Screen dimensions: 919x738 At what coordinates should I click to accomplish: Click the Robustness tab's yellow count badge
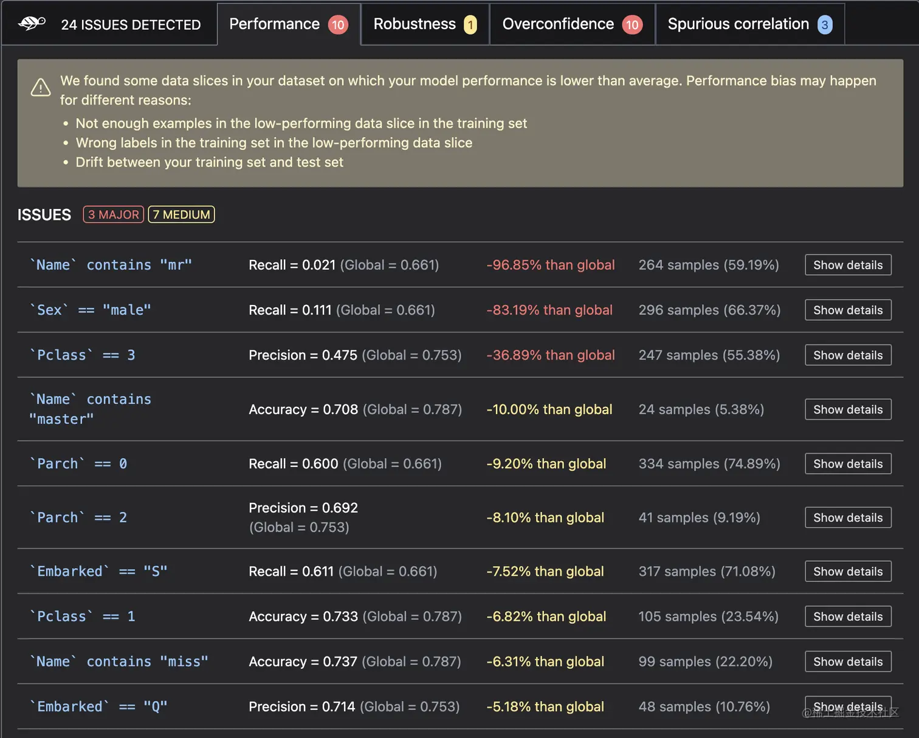click(x=470, y=25)
